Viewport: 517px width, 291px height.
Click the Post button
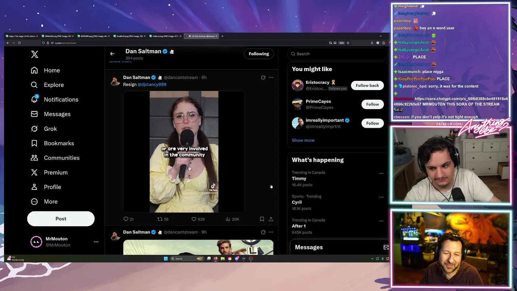(61, 219)
